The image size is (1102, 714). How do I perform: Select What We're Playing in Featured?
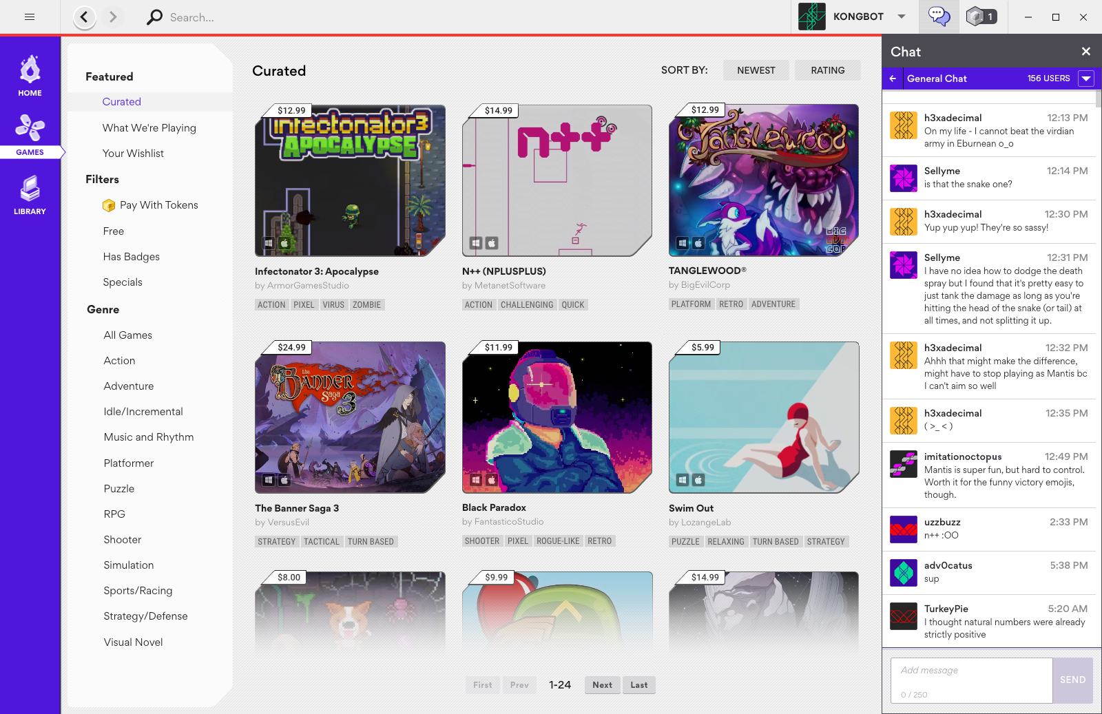click(x=149, y=128)
